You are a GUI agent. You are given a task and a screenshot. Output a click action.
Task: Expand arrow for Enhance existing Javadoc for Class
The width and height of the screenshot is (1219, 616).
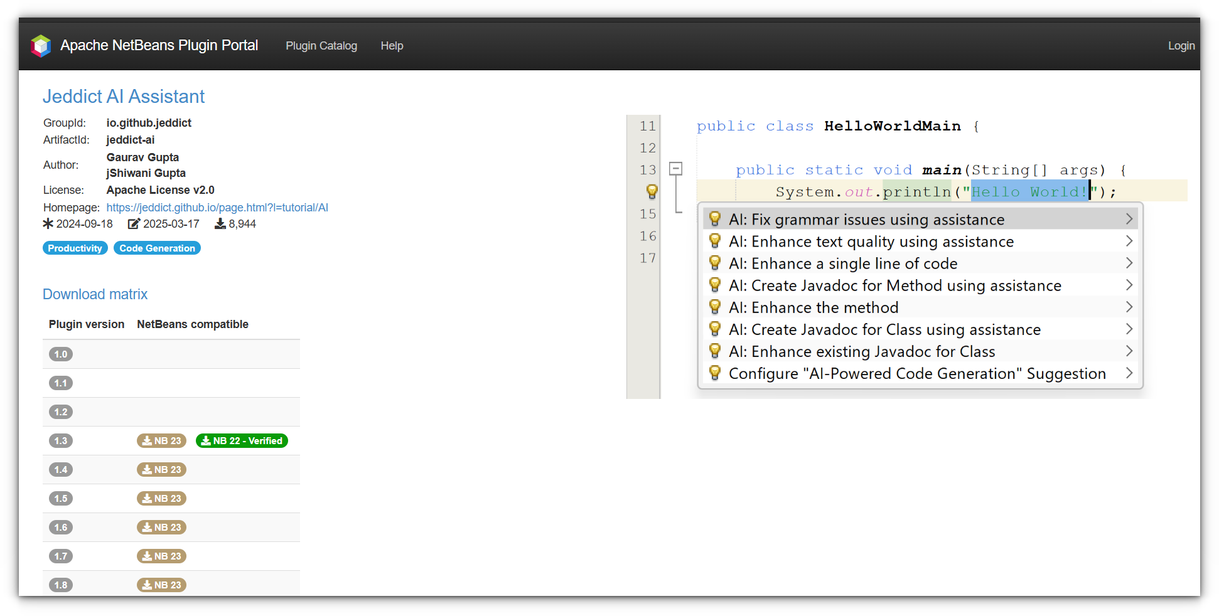point(1129,351)
